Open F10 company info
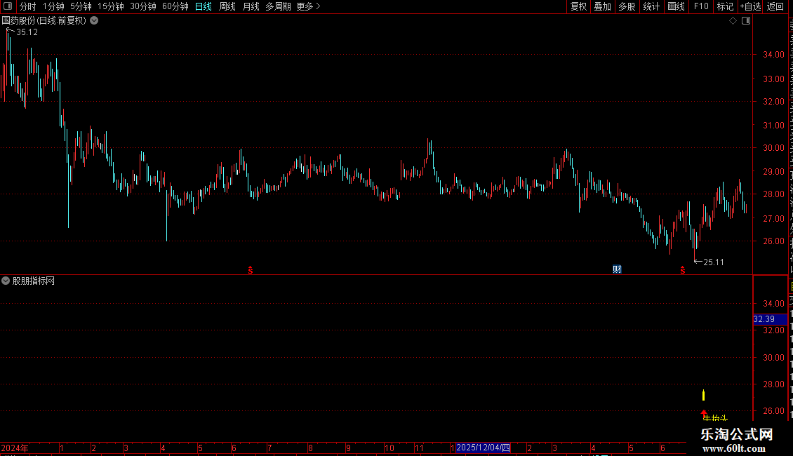 (701, 6)
